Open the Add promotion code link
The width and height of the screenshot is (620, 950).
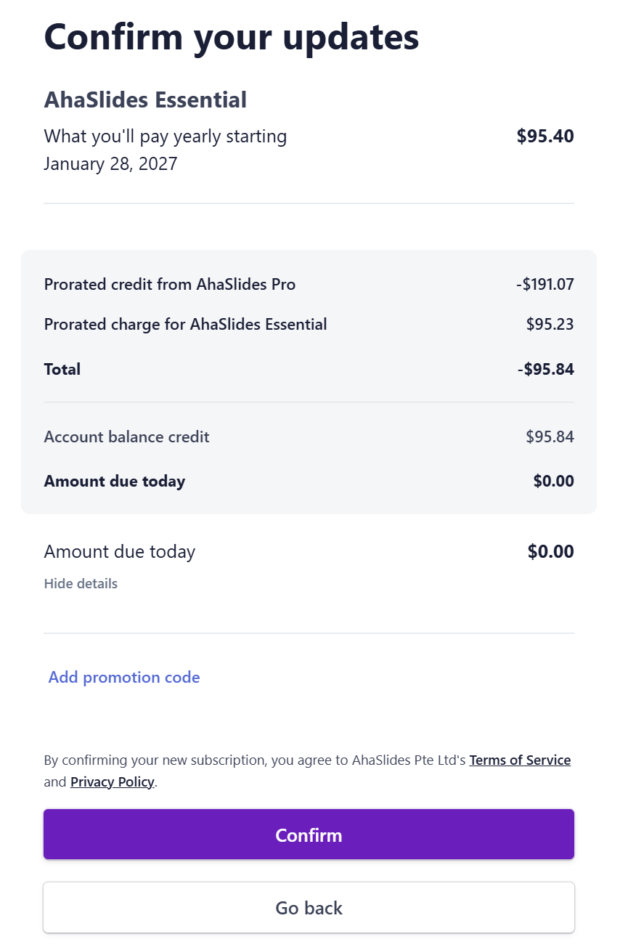coord(124,678)
